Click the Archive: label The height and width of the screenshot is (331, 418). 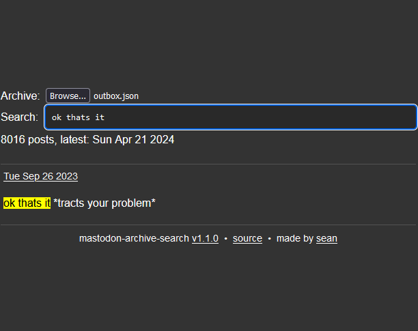pyautogui.click(x=20, y=96)
